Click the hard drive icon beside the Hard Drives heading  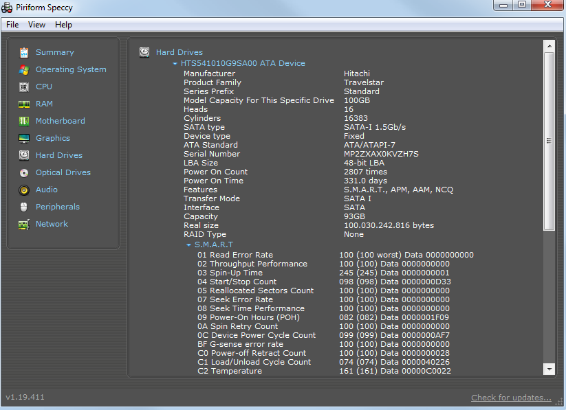tap(144, 52)
